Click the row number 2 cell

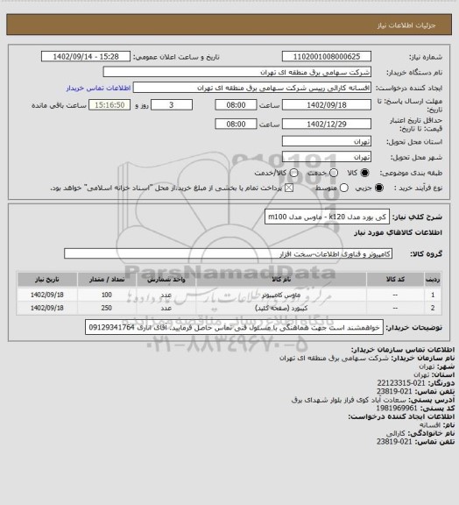(433, 309)
